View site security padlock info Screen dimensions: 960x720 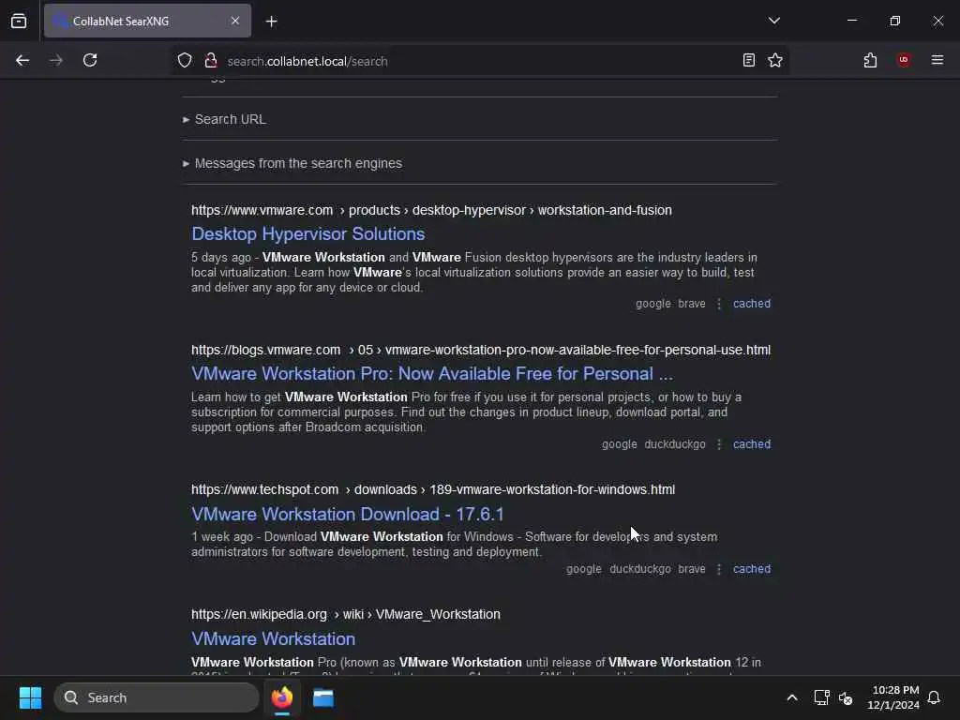(211, 60)
